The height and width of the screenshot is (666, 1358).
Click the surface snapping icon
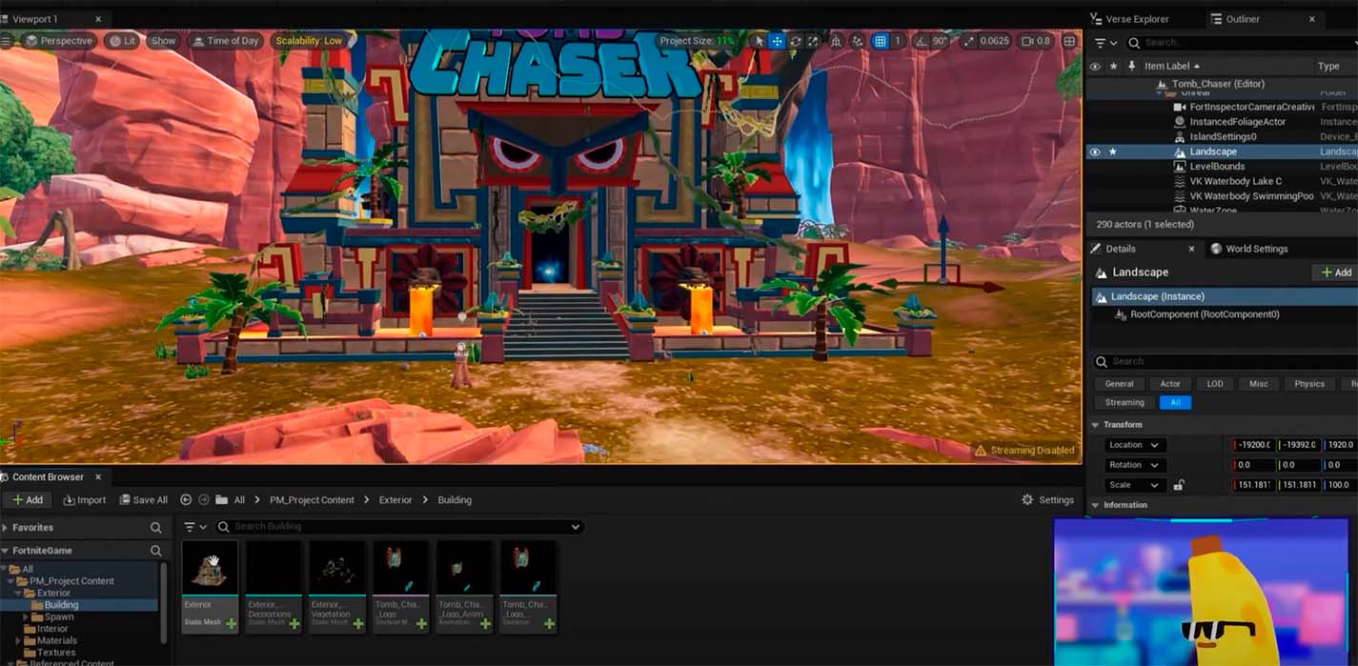click(x=856, y=41)
